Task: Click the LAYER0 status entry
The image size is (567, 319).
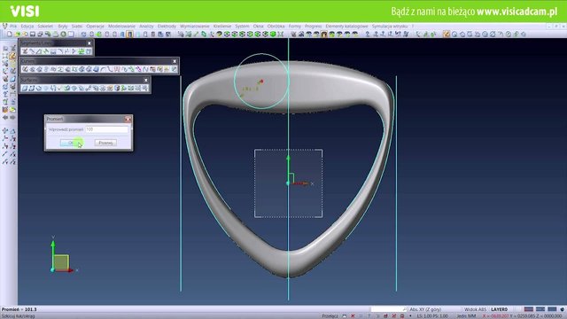Action: click(500, 309)
